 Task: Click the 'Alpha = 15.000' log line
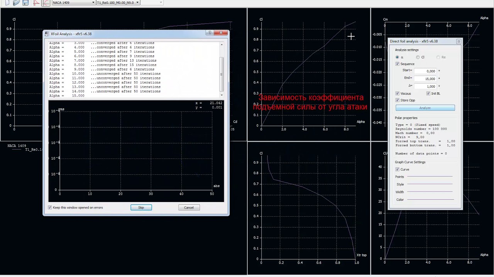pyautogui.click(x=67, y=95)
